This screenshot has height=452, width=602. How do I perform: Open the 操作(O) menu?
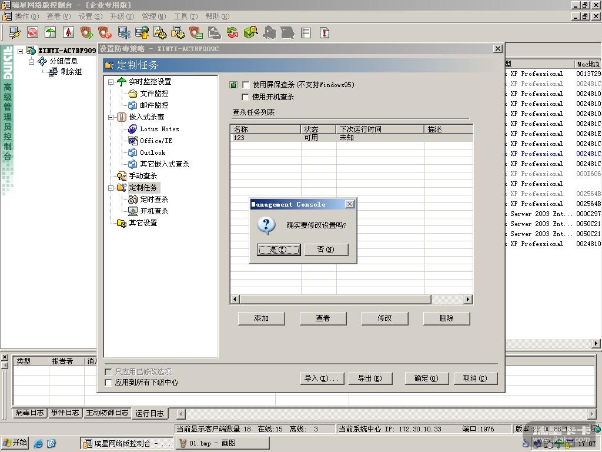27,16
